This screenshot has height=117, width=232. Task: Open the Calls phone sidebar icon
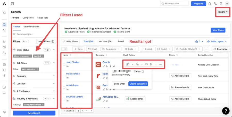tap(4, 53)
